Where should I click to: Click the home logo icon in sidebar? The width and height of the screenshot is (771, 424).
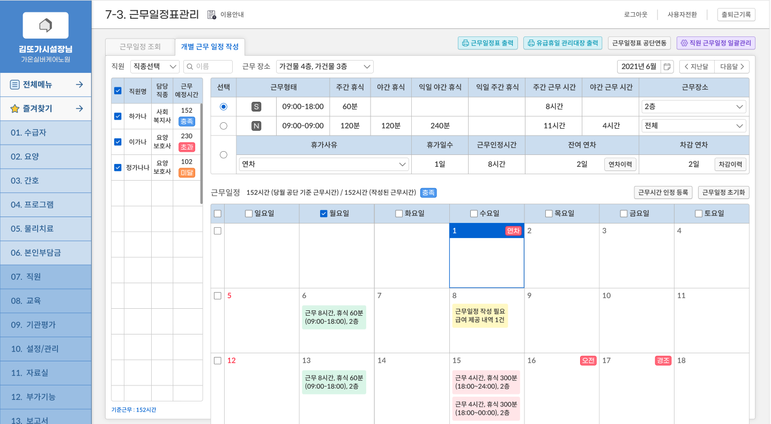tap(46, 25)
